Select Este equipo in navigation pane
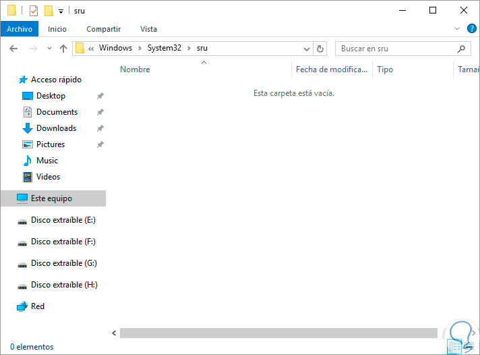The height and width of the screenshot is (355, 480). click(53, 198)
